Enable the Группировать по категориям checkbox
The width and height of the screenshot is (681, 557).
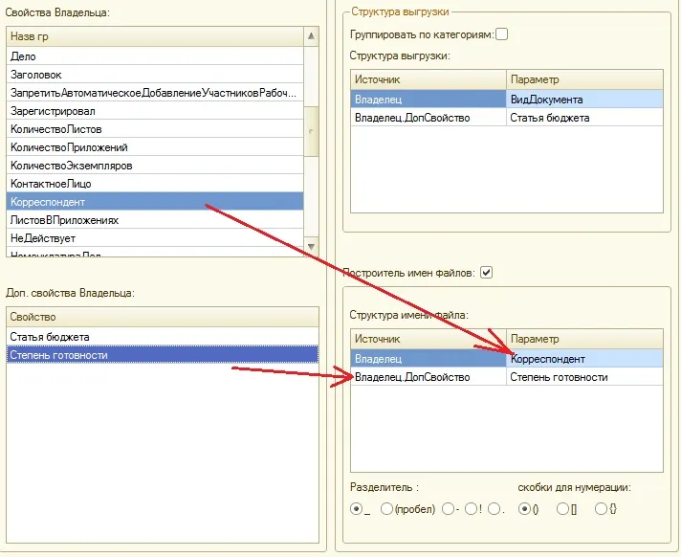coord(501,34)
